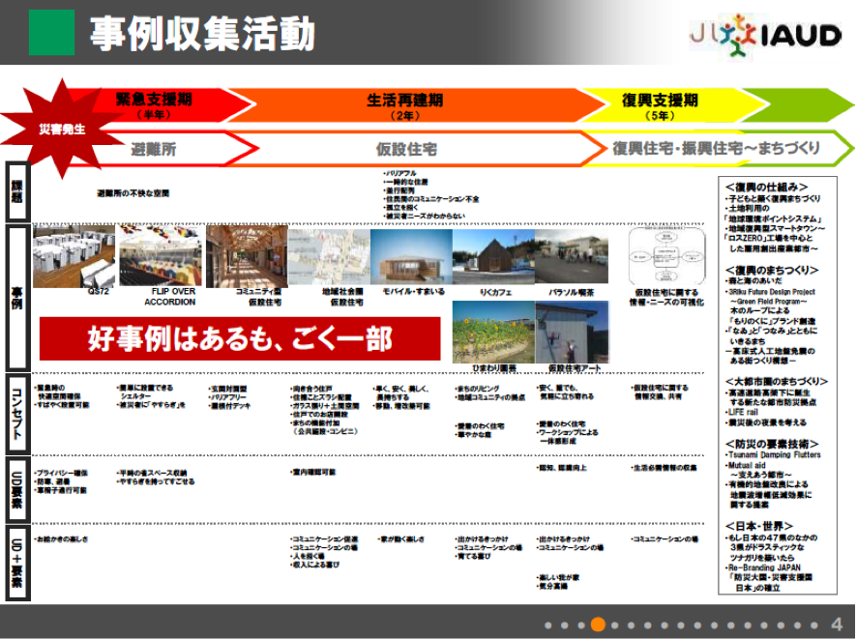857x639 pixels.
Task: Select the green square beside the title
Action: (x=51, y=33)
